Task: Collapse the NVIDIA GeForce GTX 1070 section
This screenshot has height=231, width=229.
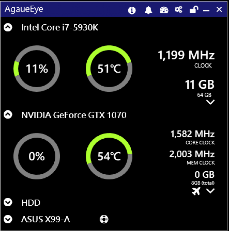Action: coord(8,115)
